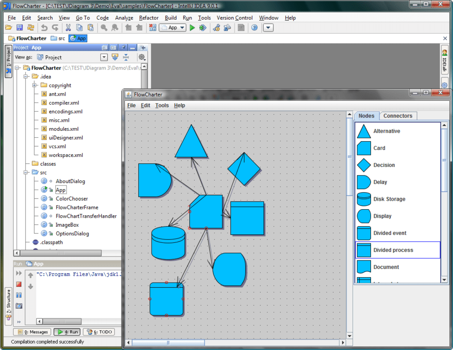Select workspace.xml in the project tree

[x=66, y=155]
